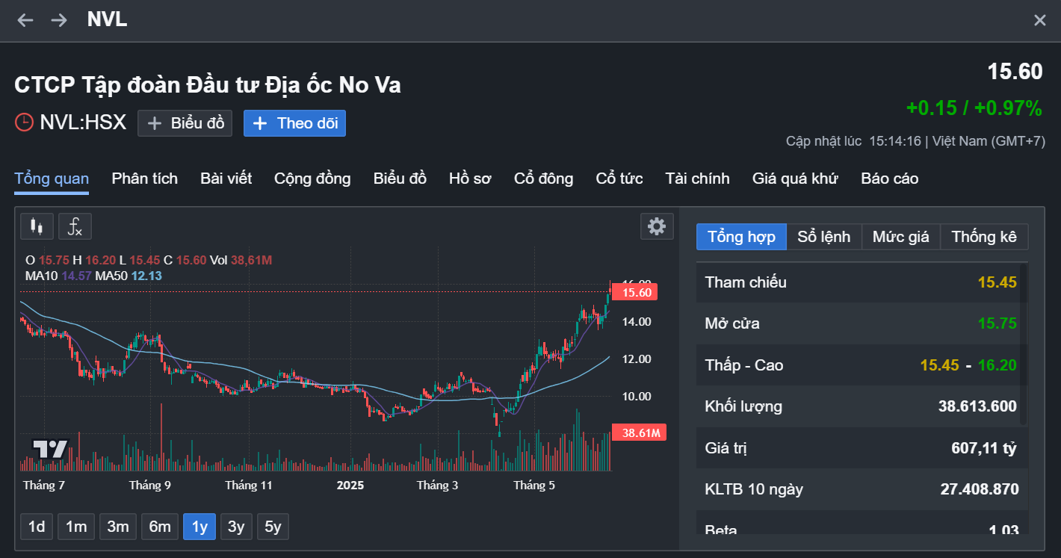Click the 2025 label on time axis
Image resolution: width=1061 pixels, height=558 pixels.
coord(350,486)
